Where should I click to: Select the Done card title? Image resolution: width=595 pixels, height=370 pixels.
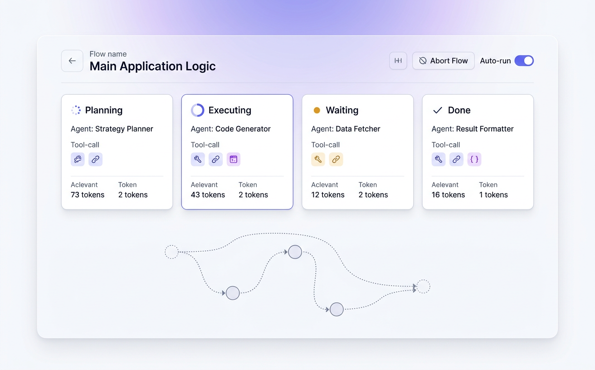coord(459,110)
